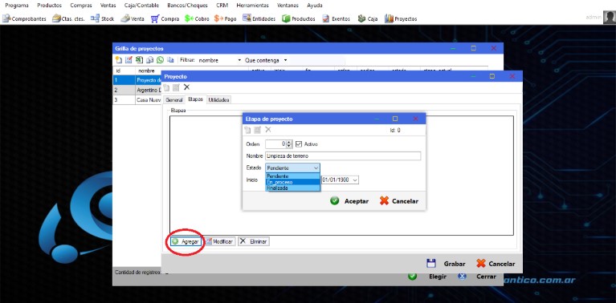
Task: Select the En_proceso option in Estado list
Action: coord(293,182)
